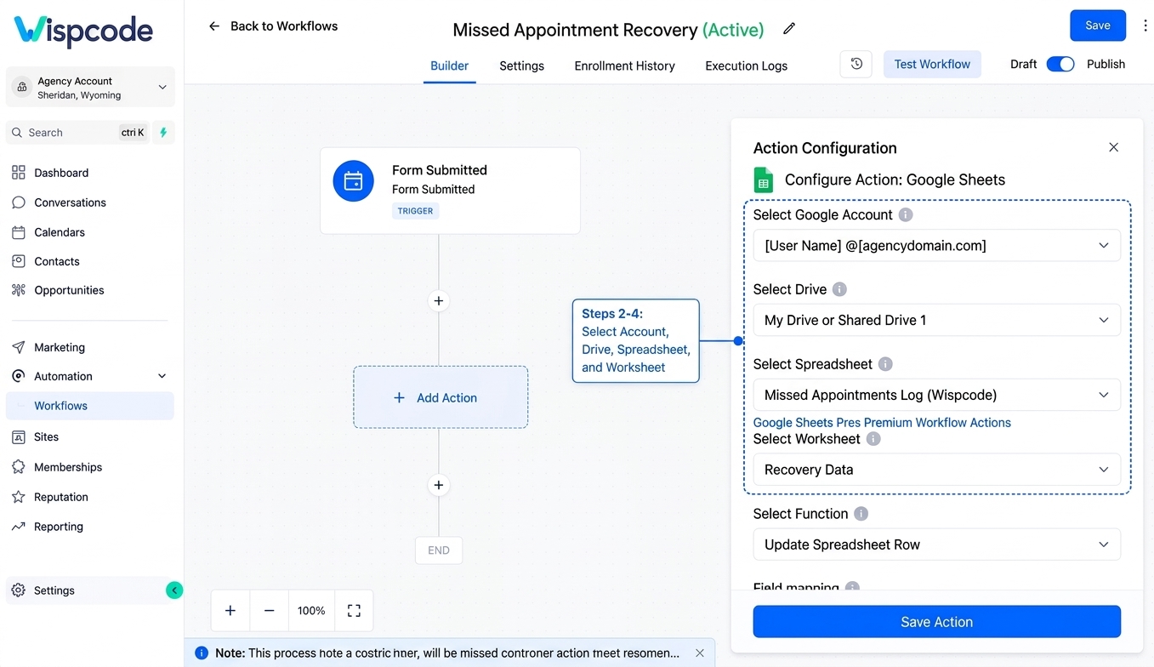Image resolution: width=1154 pixels, height=667 pixels.
Task: Click info icon beside Select Google Account
Action: pyautogui.click(x=906, y=214)
